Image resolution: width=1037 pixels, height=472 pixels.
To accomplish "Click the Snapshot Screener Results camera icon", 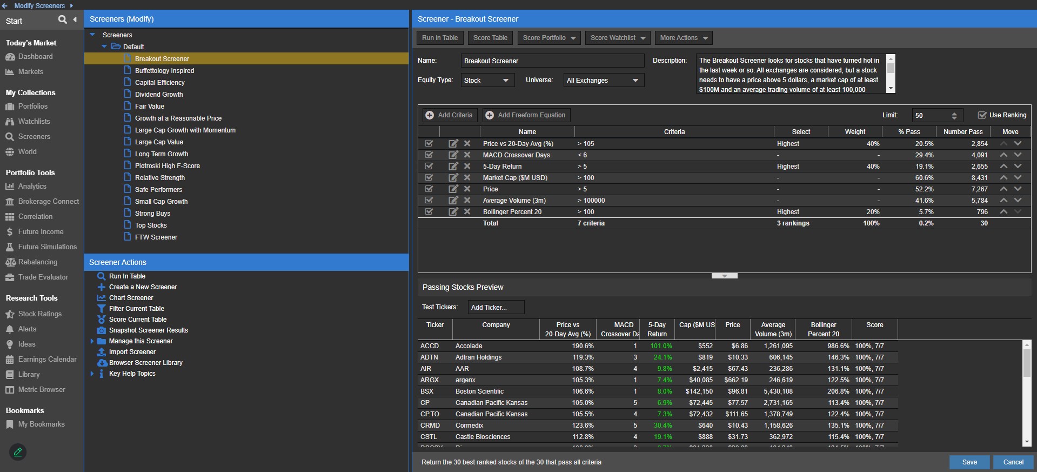I will [101, 330].
